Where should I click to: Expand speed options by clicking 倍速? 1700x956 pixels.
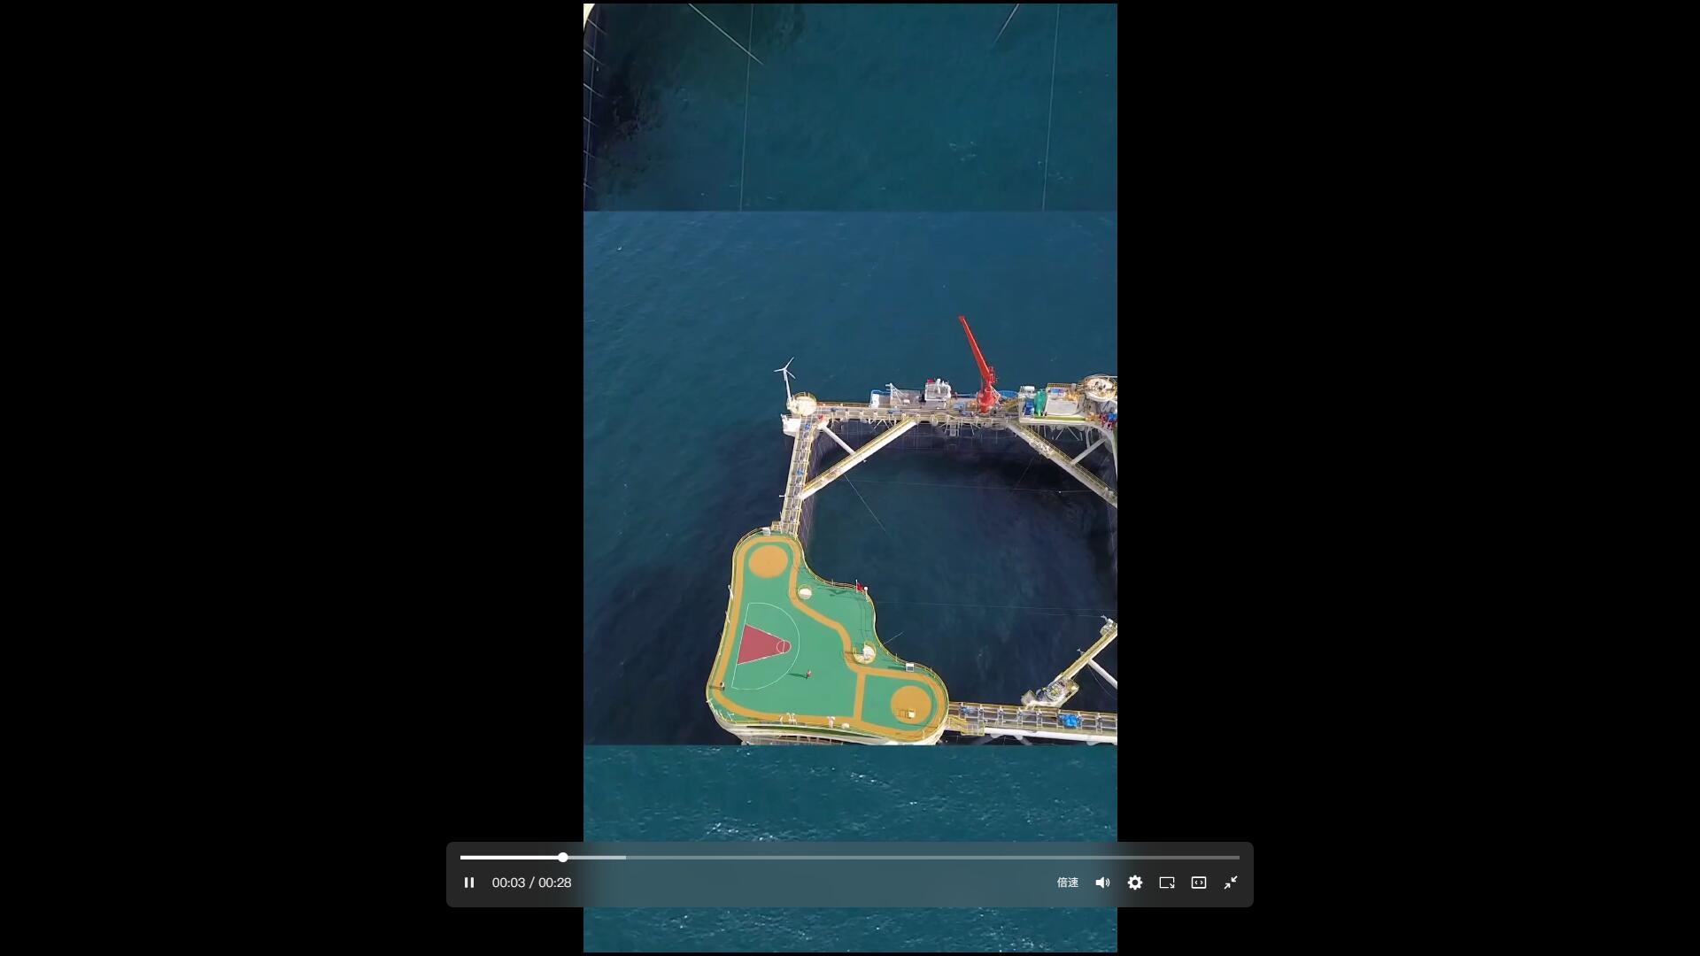(1066, 883)
